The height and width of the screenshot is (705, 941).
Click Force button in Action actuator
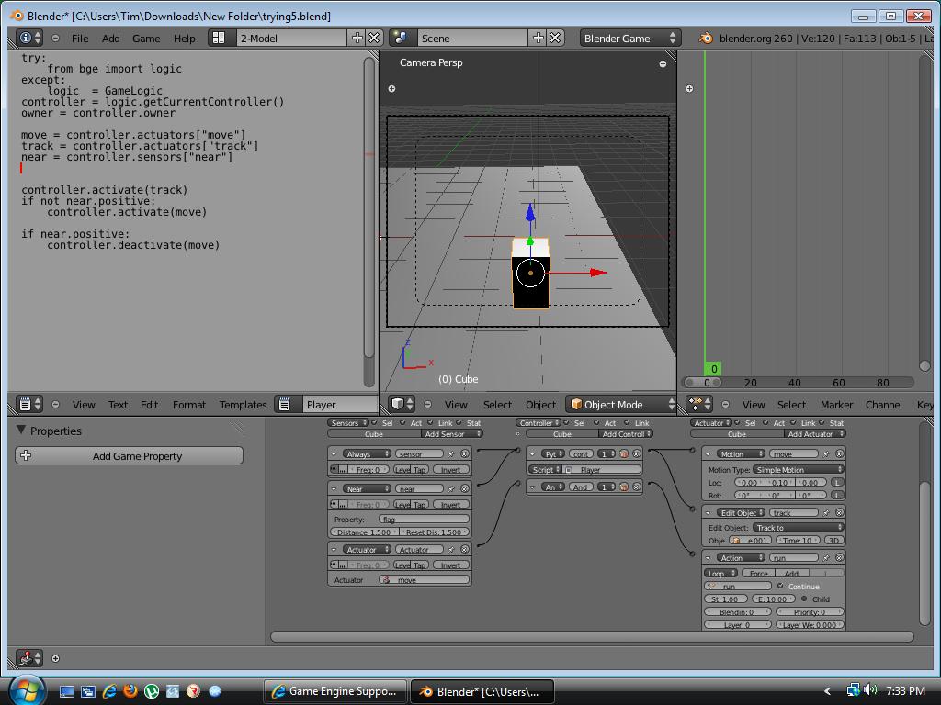(758, 573)
